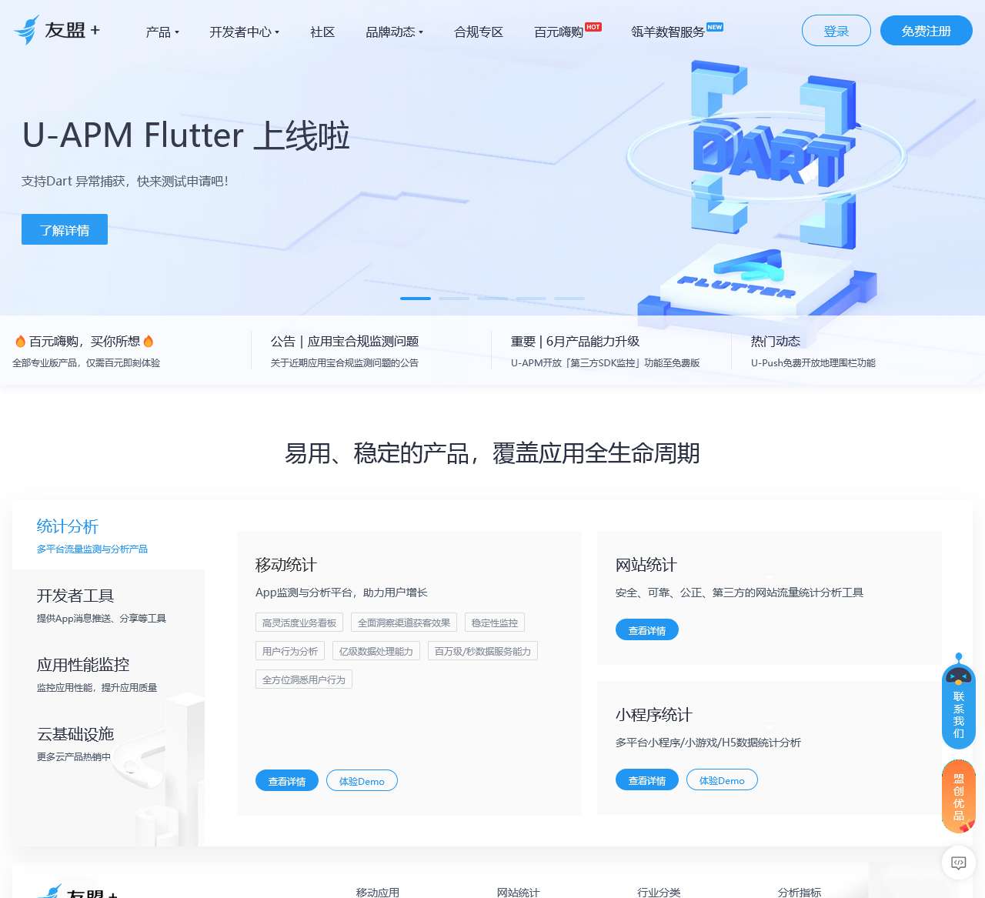Click the DART Flutter banner illustration
The width and height of the screenshot is (985, 898).
766,189
